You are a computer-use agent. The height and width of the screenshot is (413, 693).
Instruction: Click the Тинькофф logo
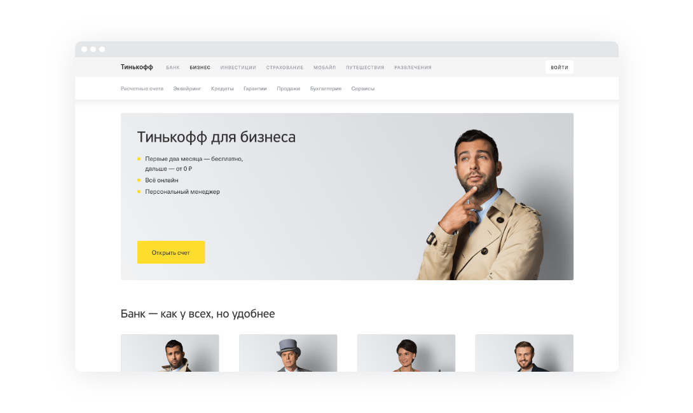(137, 67)
